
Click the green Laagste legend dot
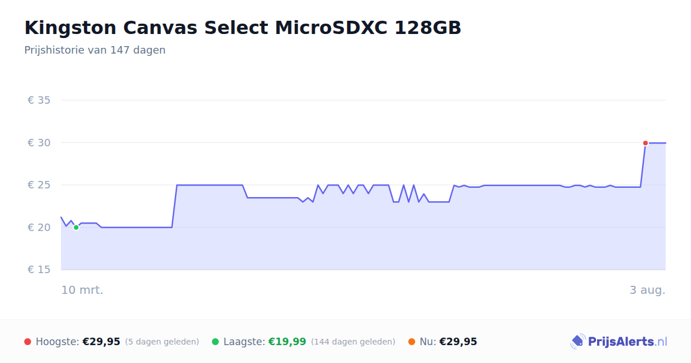[x=215, y=342]
